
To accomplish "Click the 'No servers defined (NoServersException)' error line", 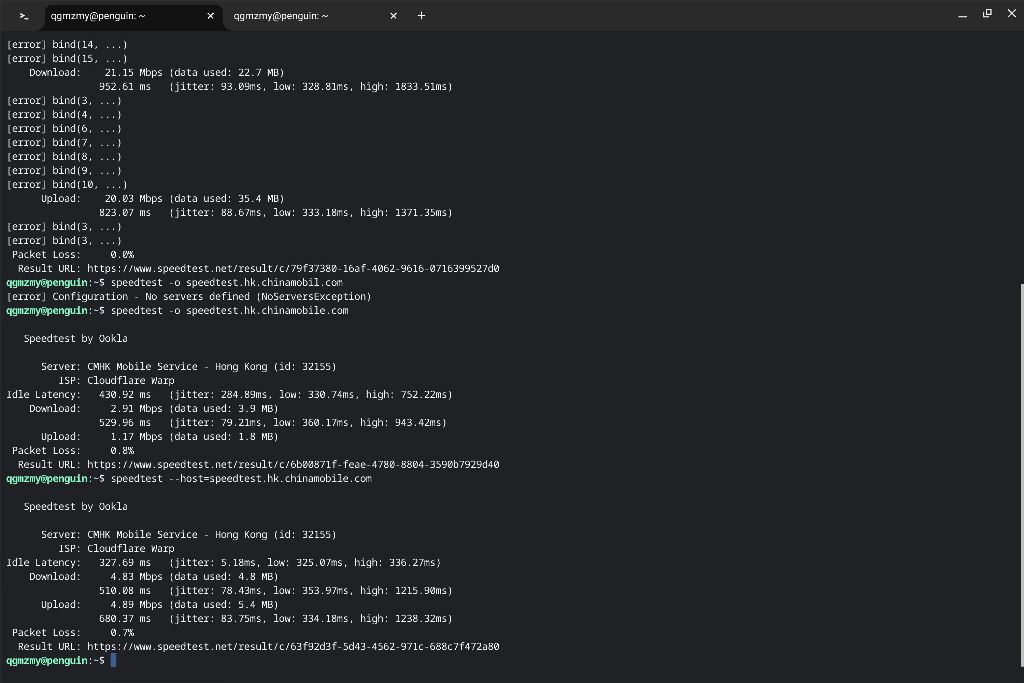I will (188, 297).
